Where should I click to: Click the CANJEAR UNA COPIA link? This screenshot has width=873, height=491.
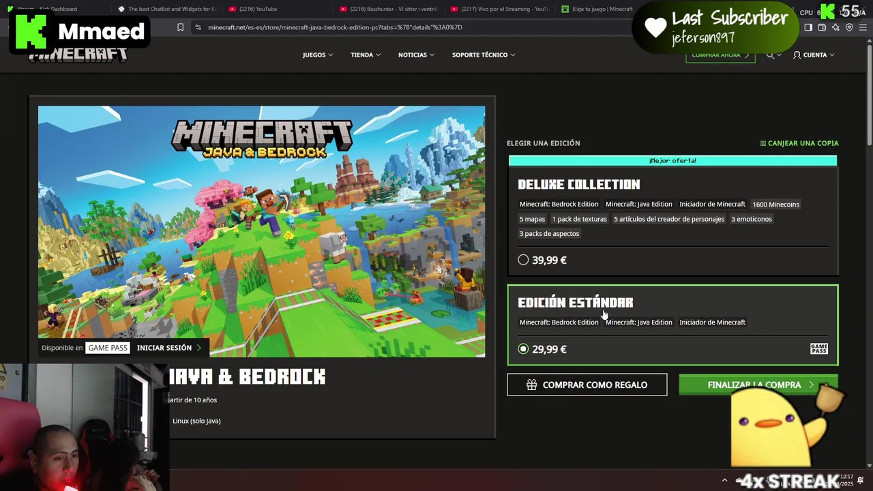(x=799, y=143)
